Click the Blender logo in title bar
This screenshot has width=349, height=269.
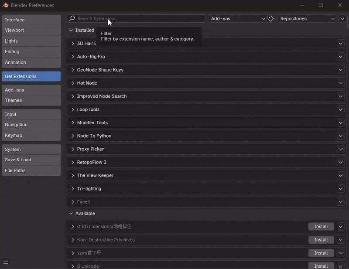coord(5,5)
